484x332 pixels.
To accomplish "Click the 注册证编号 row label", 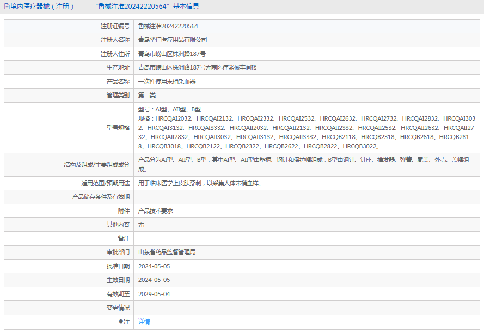I will [115, 26].
